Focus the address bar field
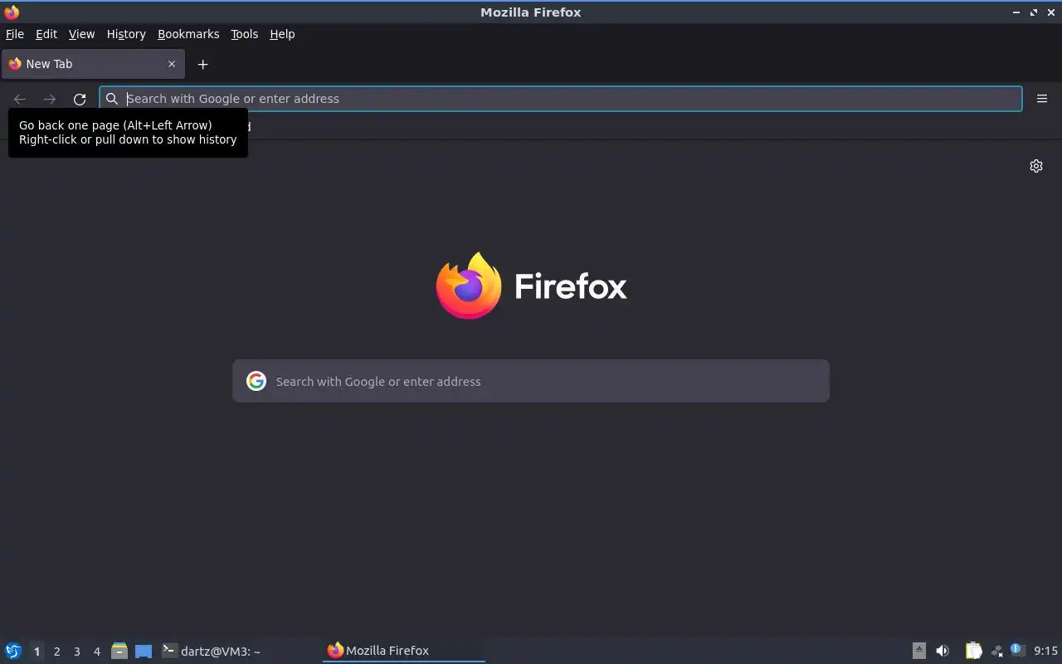 561,99
